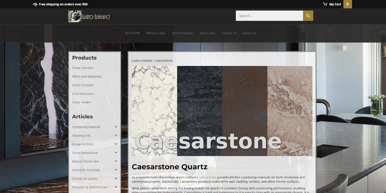Click the Caesarstone Quartz heading
This screenshot has height=193, width=386.
click(170, 167)
